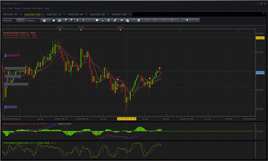This screenshot has width=268, height=161.
Task: Click the copy chart windows icon
Action: tap(127, 21)
